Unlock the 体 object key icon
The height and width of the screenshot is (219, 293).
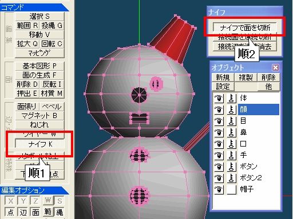(232, 98)
